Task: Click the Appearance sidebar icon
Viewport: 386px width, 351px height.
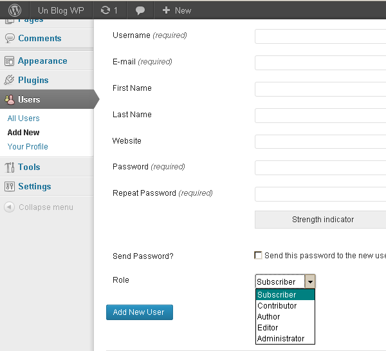Action: click(x=10, y=61)
